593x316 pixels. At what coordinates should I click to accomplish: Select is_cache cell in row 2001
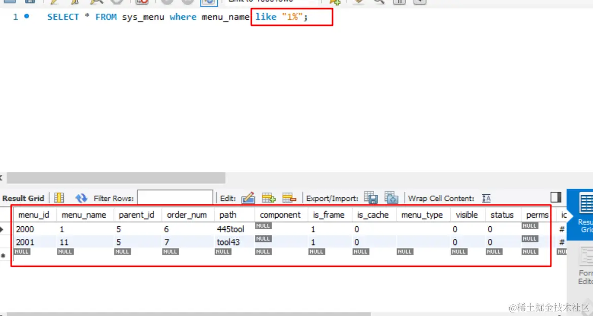click(x=374, y=242)
